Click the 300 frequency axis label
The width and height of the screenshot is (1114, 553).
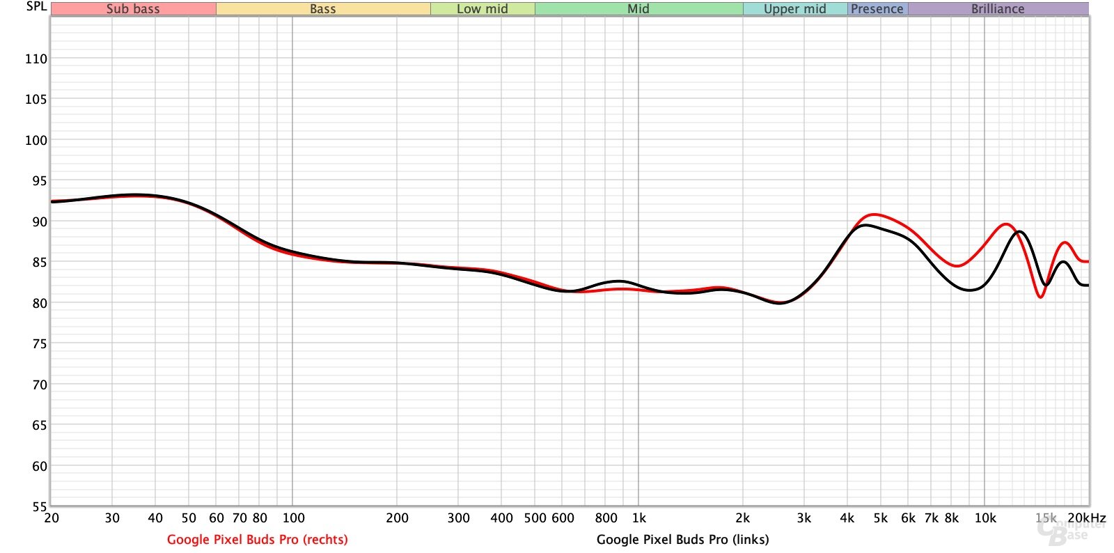(459, 518)
